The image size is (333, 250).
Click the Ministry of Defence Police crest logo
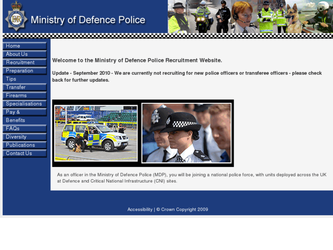16,16
